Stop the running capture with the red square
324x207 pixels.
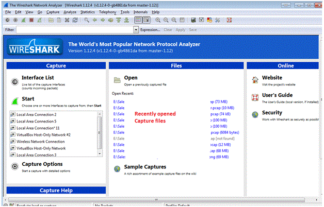tap(31, 20)
